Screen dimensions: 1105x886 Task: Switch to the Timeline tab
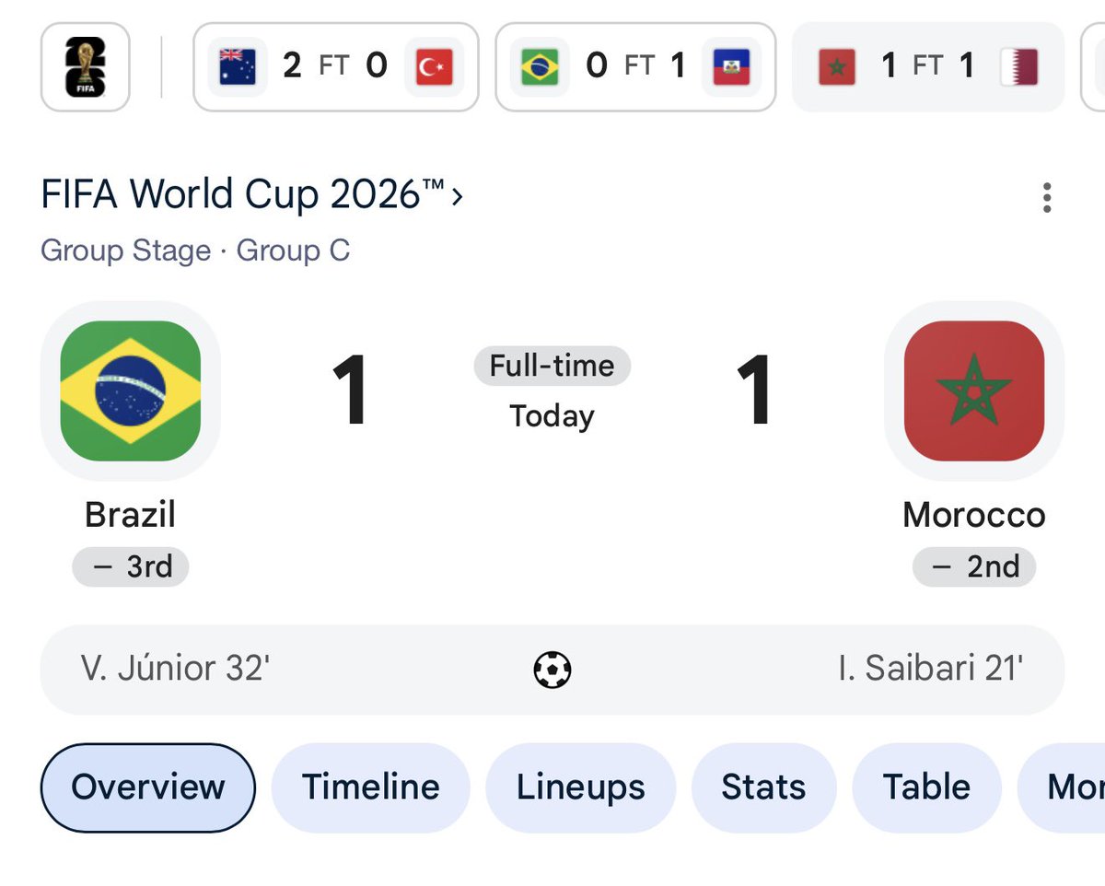[371, 787]
